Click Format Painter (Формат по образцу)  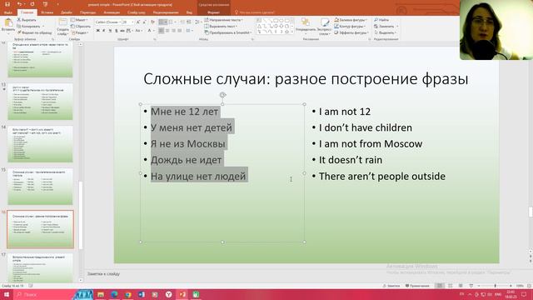point(34,32)
